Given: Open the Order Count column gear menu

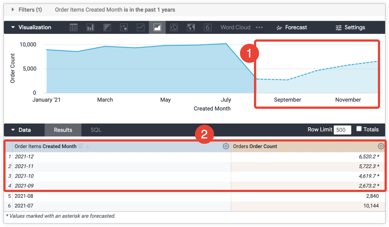Looking at the screenshot, I should [381, 146].
